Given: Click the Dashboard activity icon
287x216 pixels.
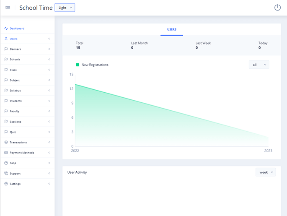Looking at the screenshot, I should (6, 28).
